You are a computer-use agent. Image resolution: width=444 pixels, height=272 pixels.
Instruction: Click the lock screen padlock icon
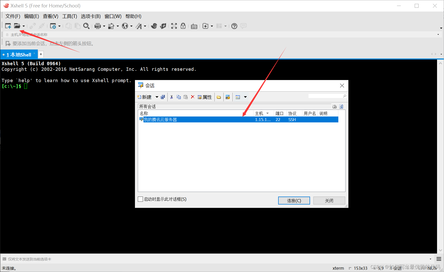pyautogui.click(x=183, y=26)
